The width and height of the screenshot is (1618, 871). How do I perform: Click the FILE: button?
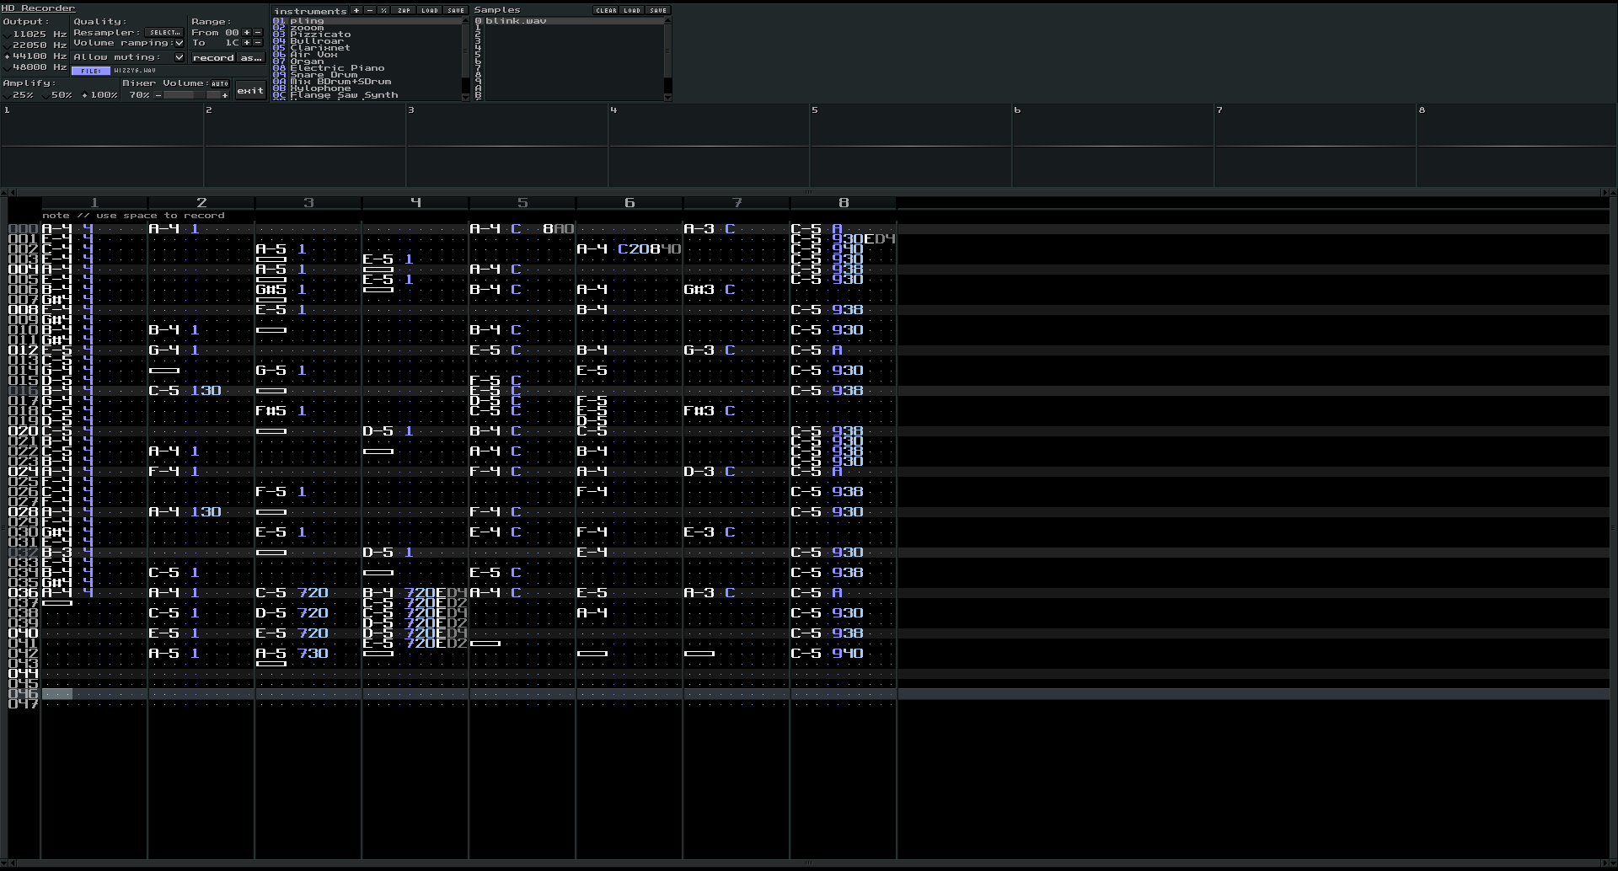[91, 71]
